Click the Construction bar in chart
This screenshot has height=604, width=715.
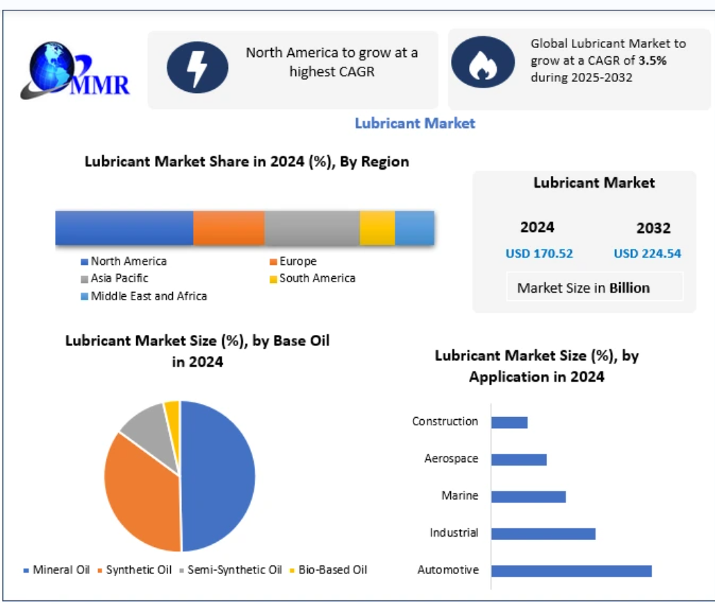click(x=509, y=422)
